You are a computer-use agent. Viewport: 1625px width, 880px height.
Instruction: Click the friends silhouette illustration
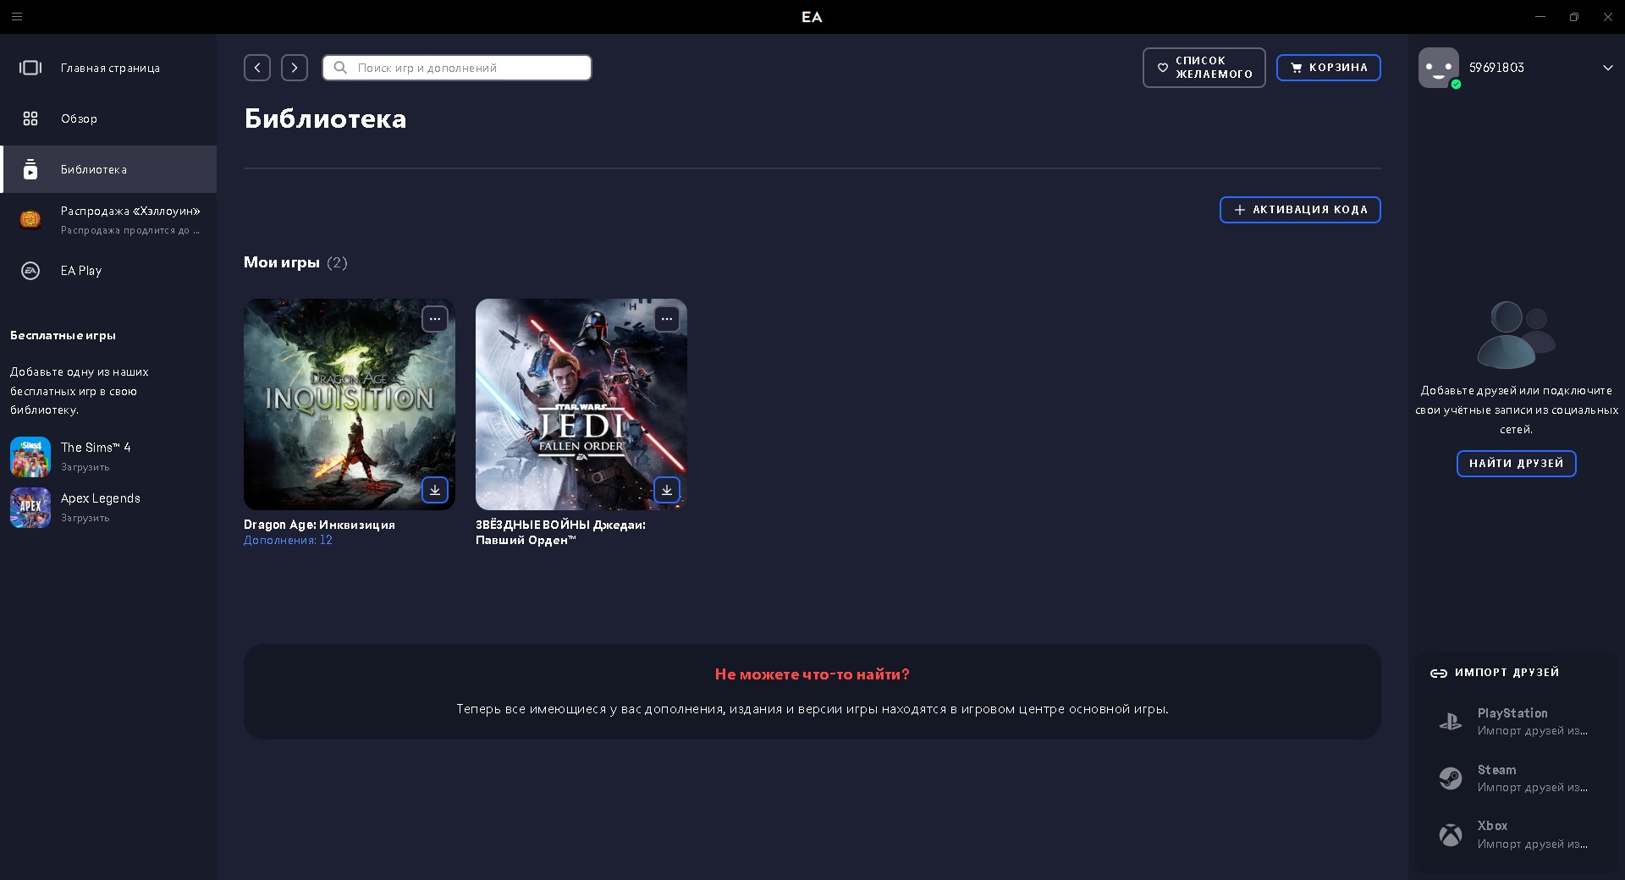(x=1516, y=334)
